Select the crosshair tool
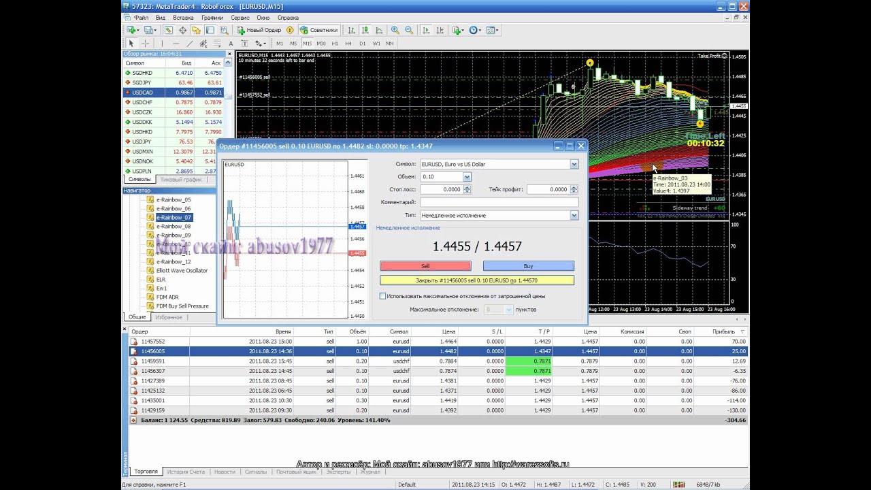Viewport: 871px width, 490px height. click(x=145, y=44)
